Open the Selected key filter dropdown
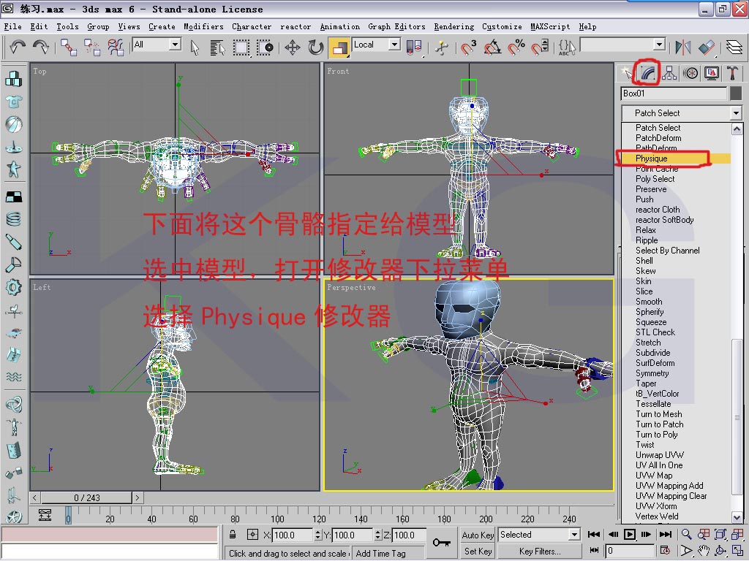 539,535
